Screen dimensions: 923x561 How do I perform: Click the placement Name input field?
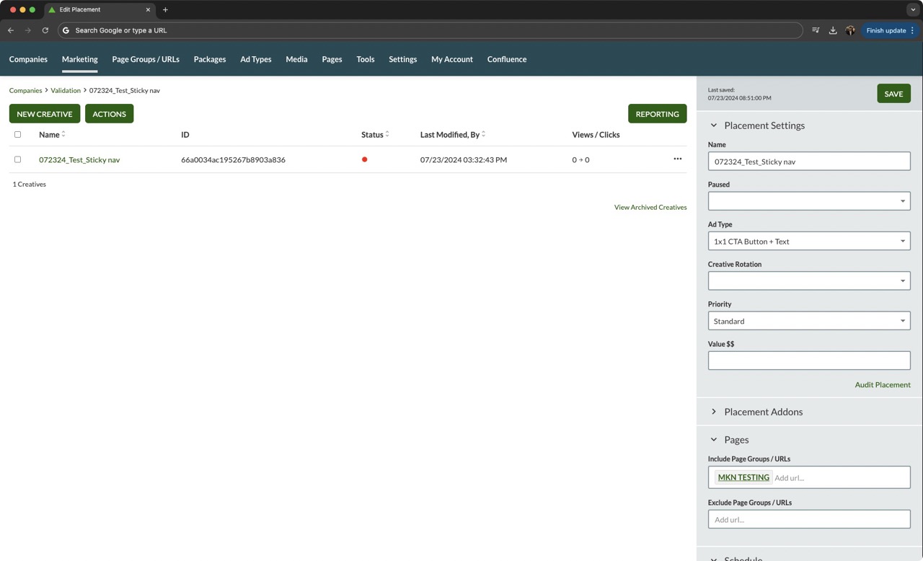[809, 162]
